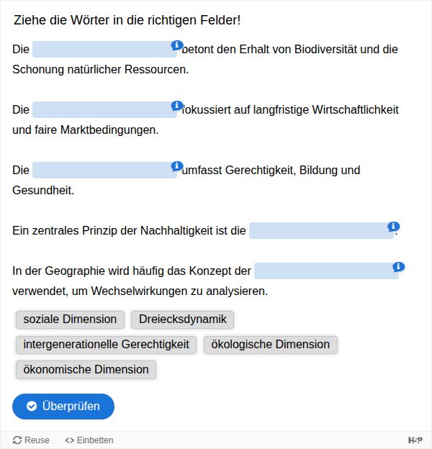Pick the 'intergenerationelle Gerechtigkeit' word chip
Viewport: 432px width, 449px height.
[x=106, y=345]
